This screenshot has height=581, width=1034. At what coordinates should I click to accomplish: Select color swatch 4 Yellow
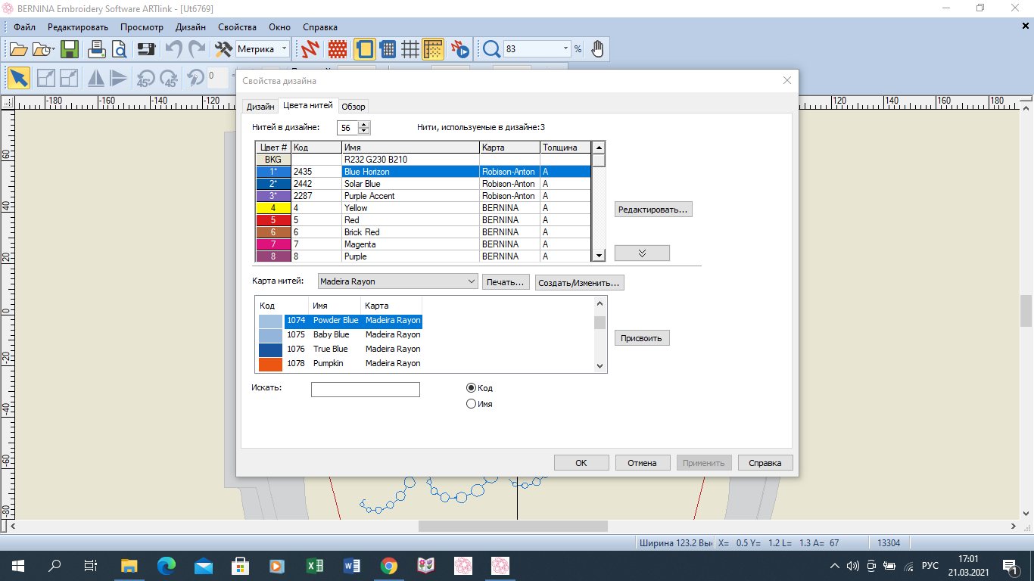[x=273, y=208]
